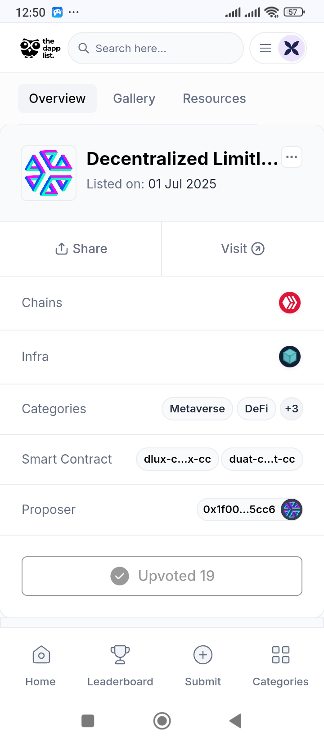This screenshot has height=742, width=324.
Task: Select the Overview tab
Action: pyautogui.click(x=57, y=98)
